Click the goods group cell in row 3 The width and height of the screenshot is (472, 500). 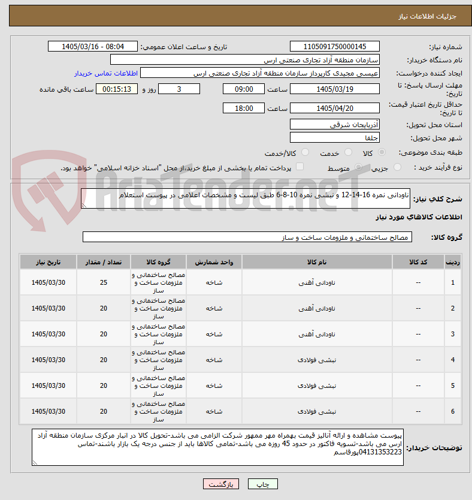[158, 334]
